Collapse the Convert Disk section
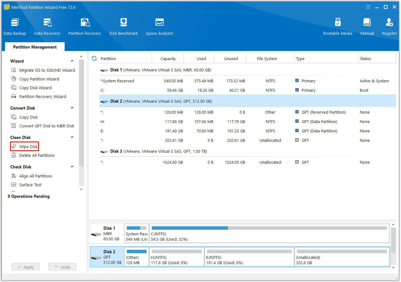 [x=72, y=108]
